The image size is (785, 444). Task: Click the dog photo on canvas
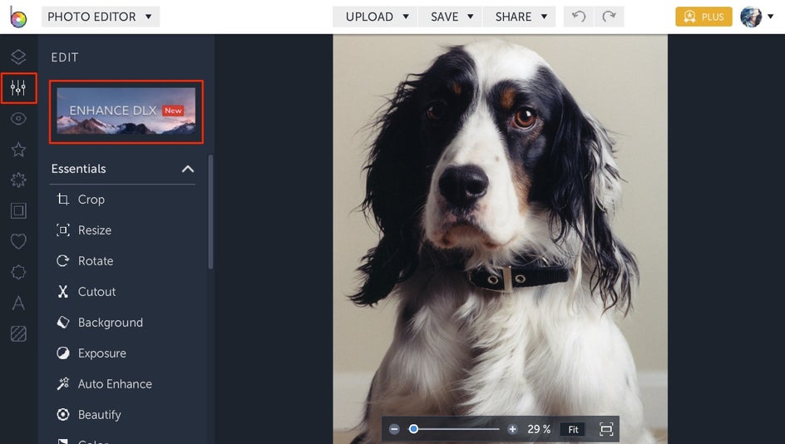pyautogui.click(x=500, y=239)
